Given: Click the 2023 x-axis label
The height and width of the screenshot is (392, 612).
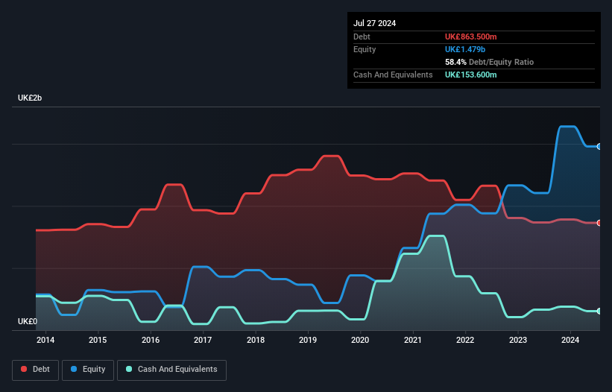Looking at the screenshot, I should (x=518, y=340).
